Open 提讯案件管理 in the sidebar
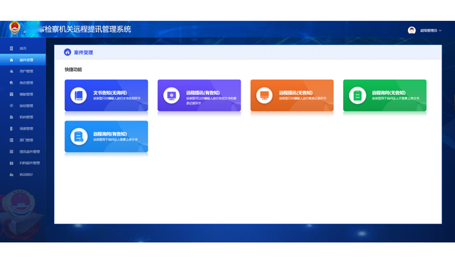The height and width of the screenshot is (262, 455). click(x=29, y=151)
